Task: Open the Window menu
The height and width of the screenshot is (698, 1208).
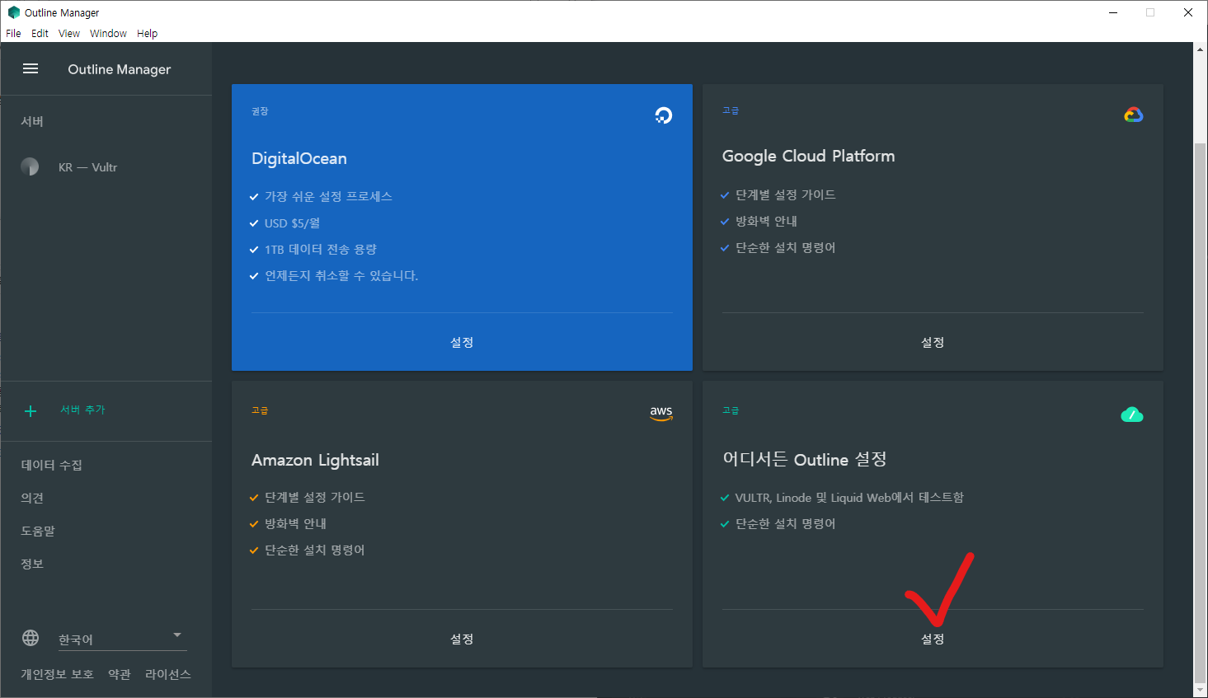Action: 108,34
